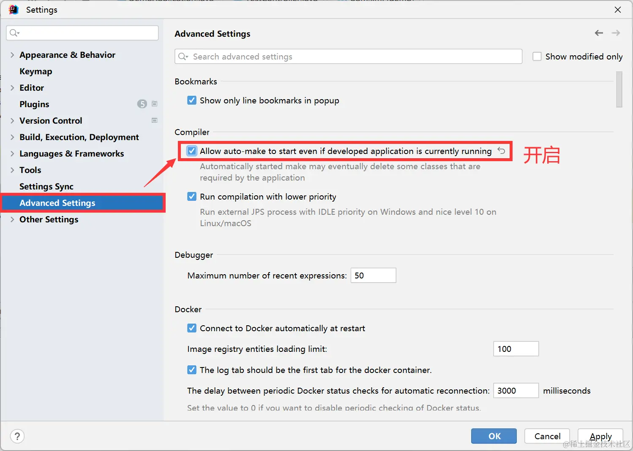Click the project-level icon beside Plugins
The width and height of the screenshot is (633, 451).
coord(155,104)
